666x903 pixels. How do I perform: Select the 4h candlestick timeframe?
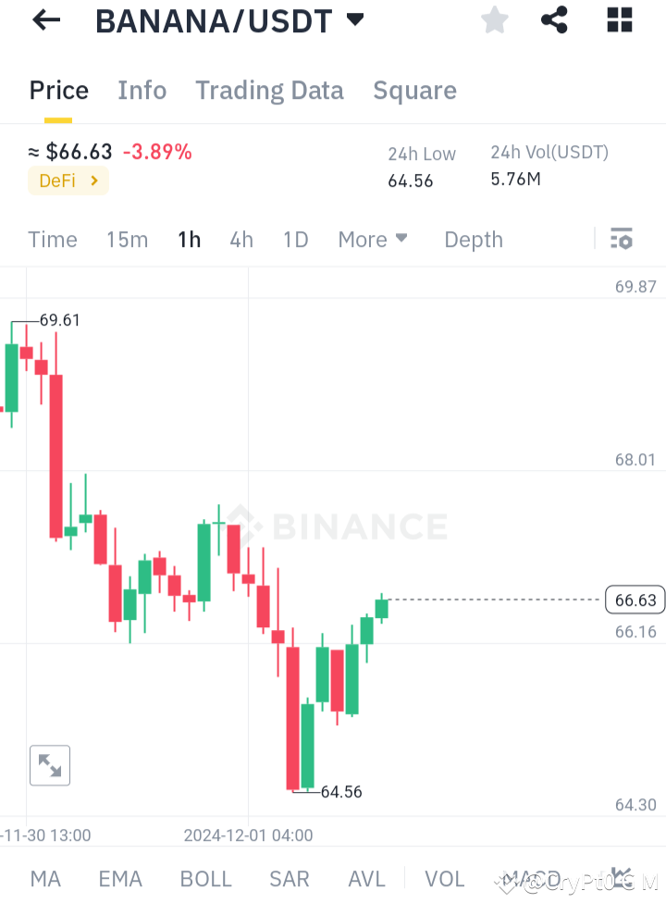coord(240,239)
